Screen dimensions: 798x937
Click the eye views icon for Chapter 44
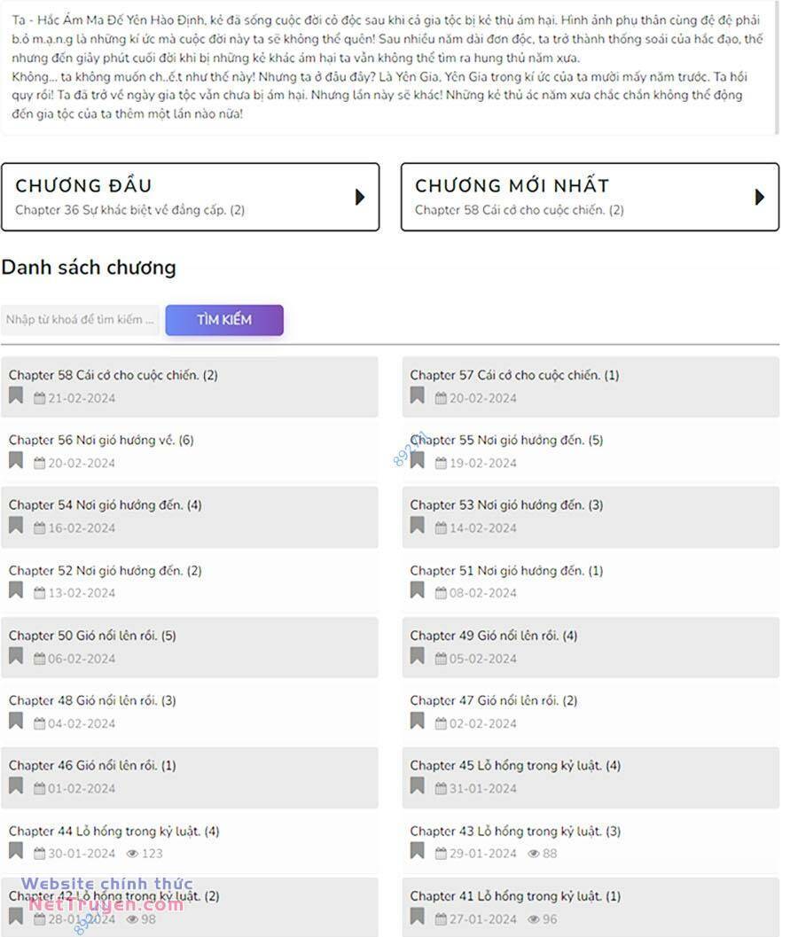pos(133,854)
